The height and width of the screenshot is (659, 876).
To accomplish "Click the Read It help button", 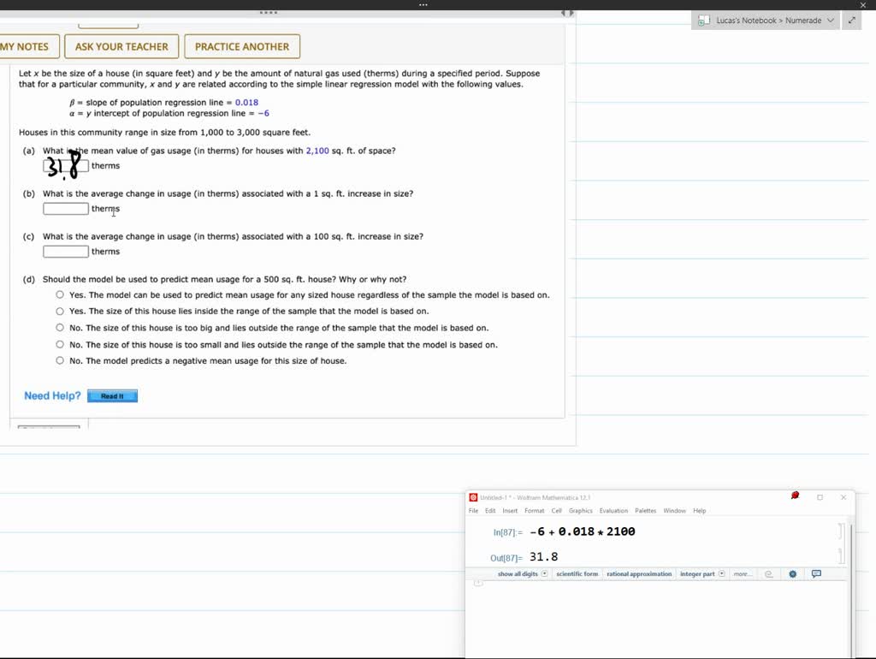I will 112,396.
